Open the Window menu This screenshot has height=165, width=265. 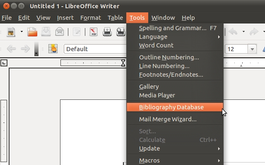coord(163,18)
